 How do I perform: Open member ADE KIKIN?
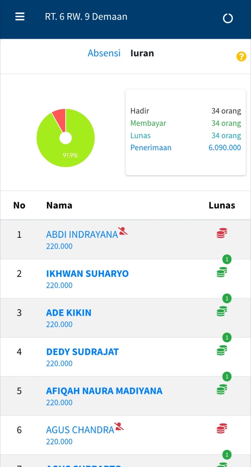69,313
